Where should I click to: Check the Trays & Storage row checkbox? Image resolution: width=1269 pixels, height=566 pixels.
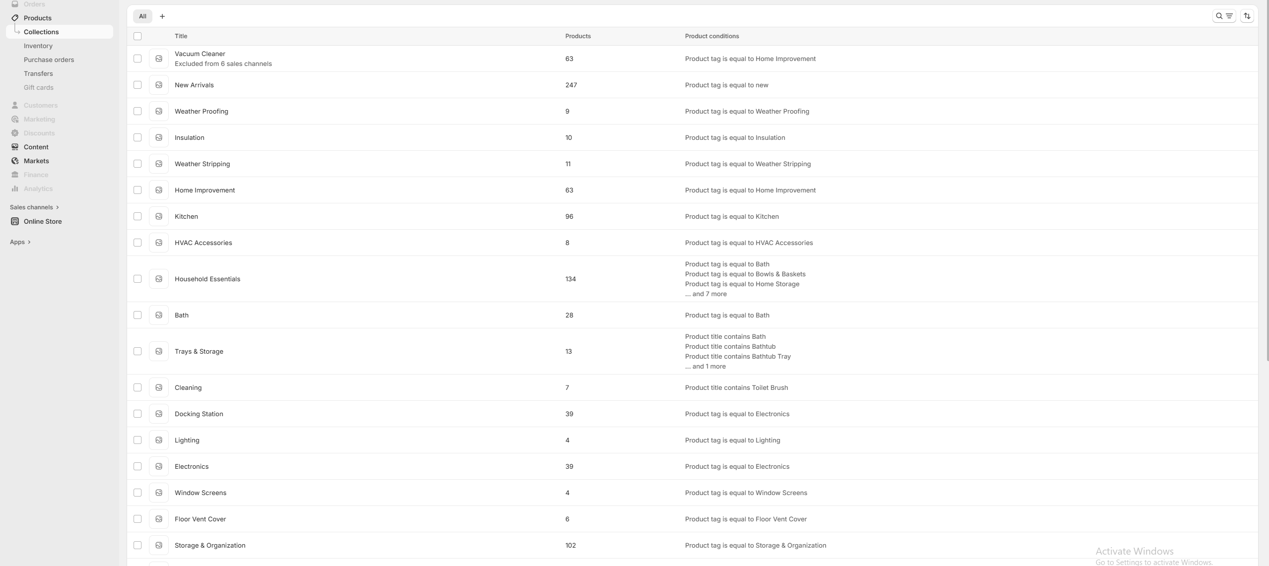pos(138,351)
